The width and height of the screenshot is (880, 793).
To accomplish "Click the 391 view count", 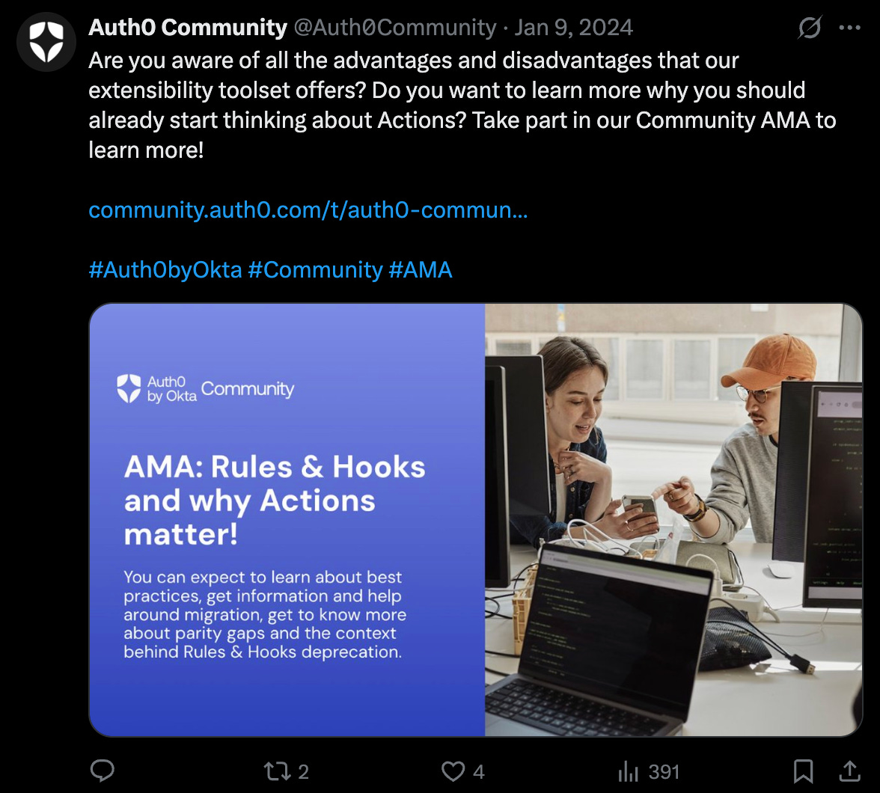I will (664, 771).
